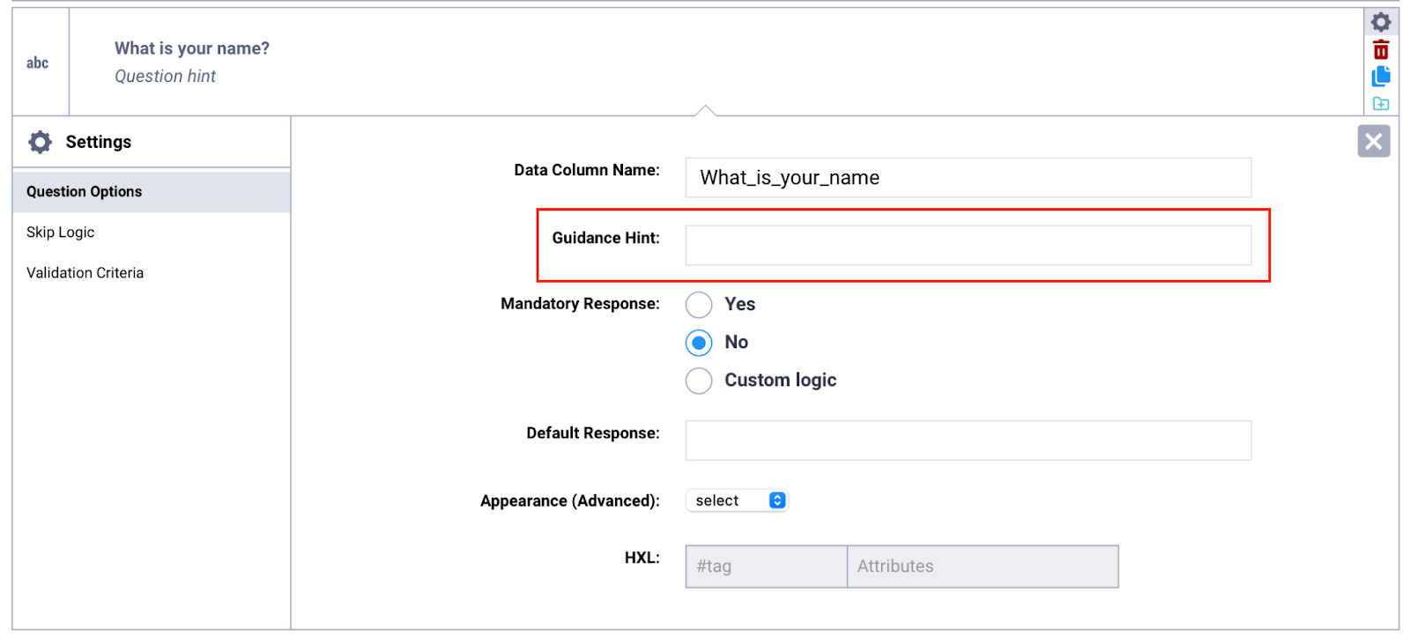Edit the 'What is your name?' question label
The width and height of the screenshot is (1410, 636).
pyautogui.click(x=192, y=48)
